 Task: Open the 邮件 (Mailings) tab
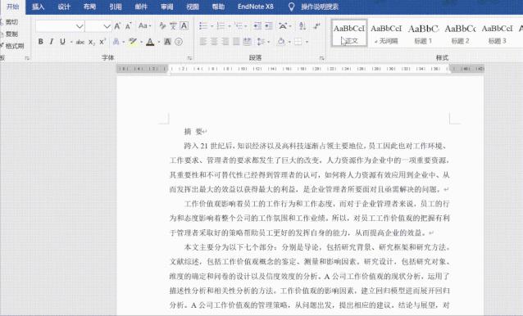pyautogui.click(x=141, y=7)
